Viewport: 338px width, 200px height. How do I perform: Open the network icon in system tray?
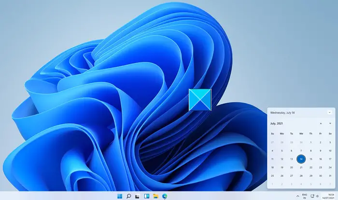coord(312,196)
